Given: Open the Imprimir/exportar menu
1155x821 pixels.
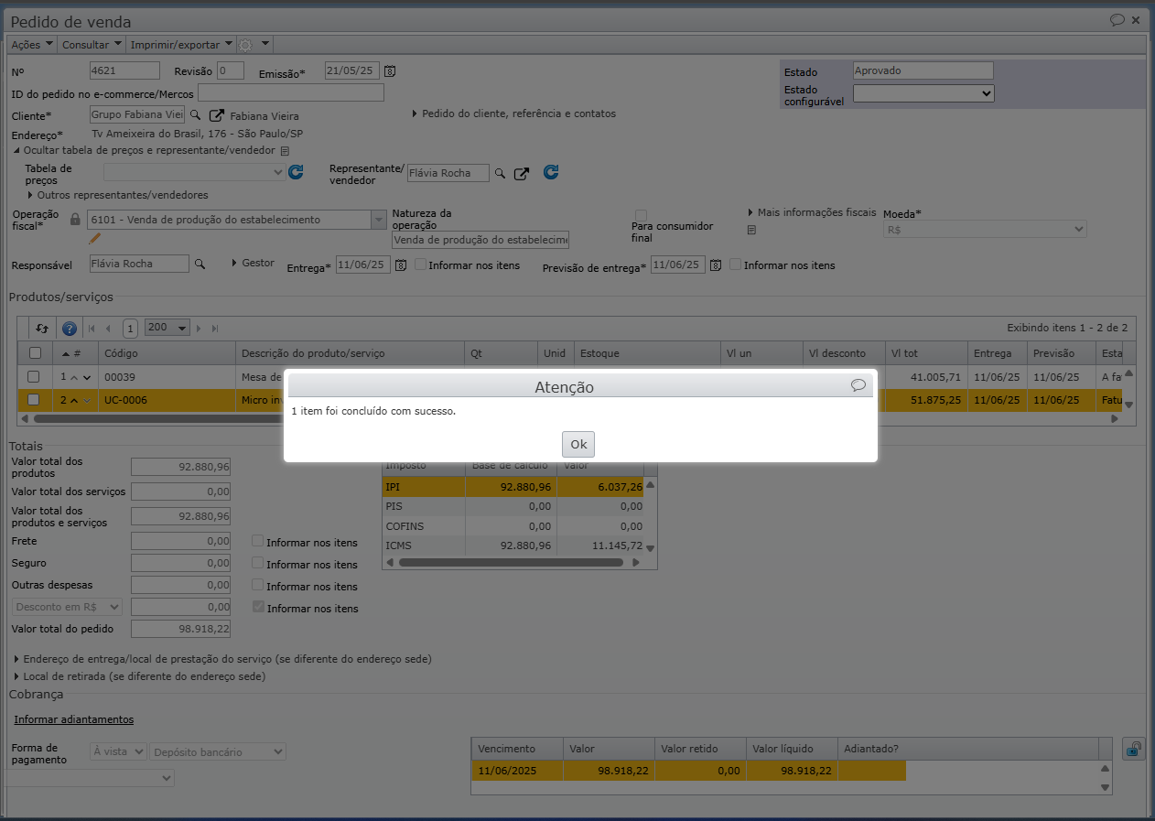Looking at the screenshot, I should tap(181, 44).
